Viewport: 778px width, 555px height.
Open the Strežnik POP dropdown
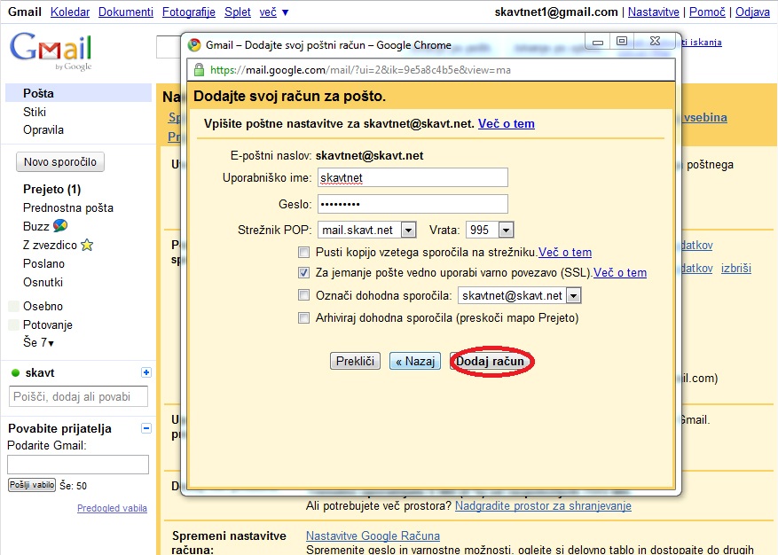pyautogui.click(x=366, y=230)
